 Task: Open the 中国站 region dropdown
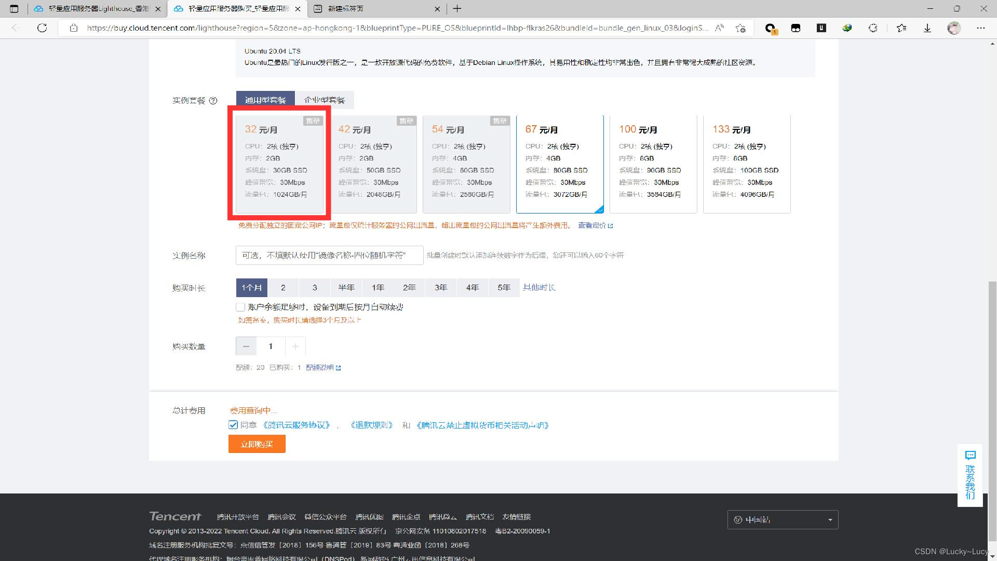(x=783, y=519)
